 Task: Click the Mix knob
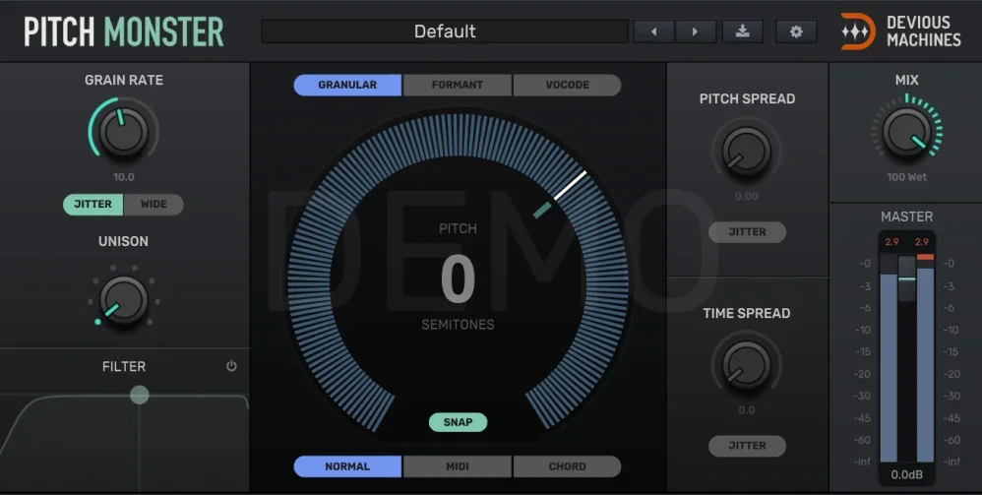click(907, 132)
